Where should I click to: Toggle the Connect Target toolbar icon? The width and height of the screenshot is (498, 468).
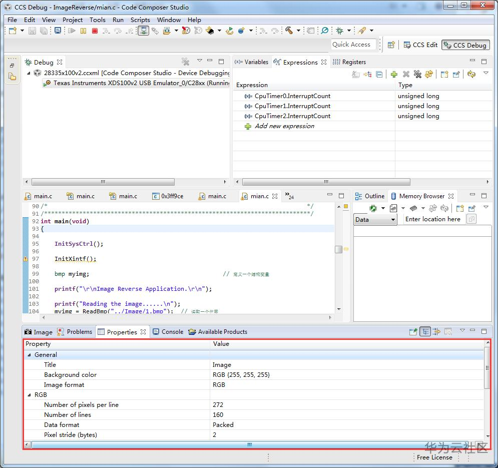point(143,31)
